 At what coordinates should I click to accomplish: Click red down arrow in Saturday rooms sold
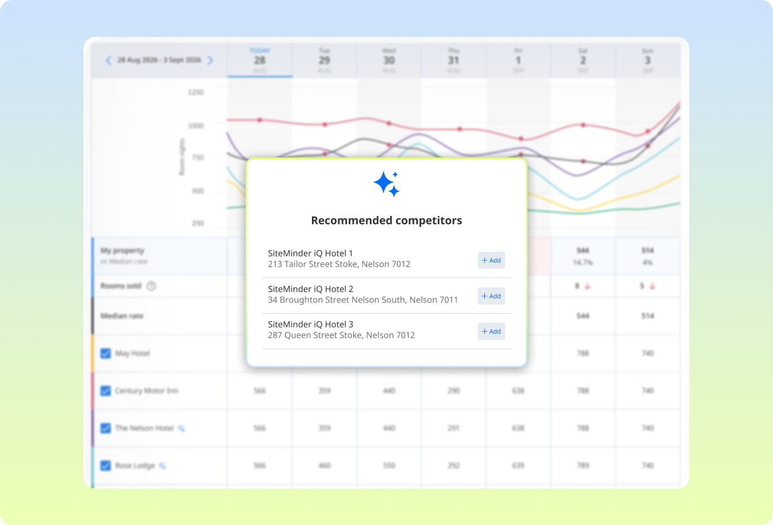588,286
